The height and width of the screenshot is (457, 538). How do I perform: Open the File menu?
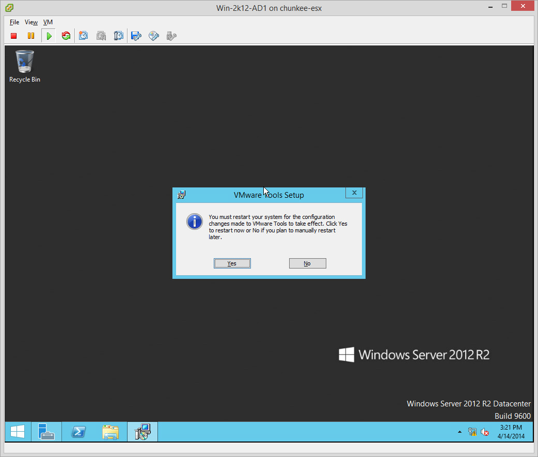click(14, 22)
